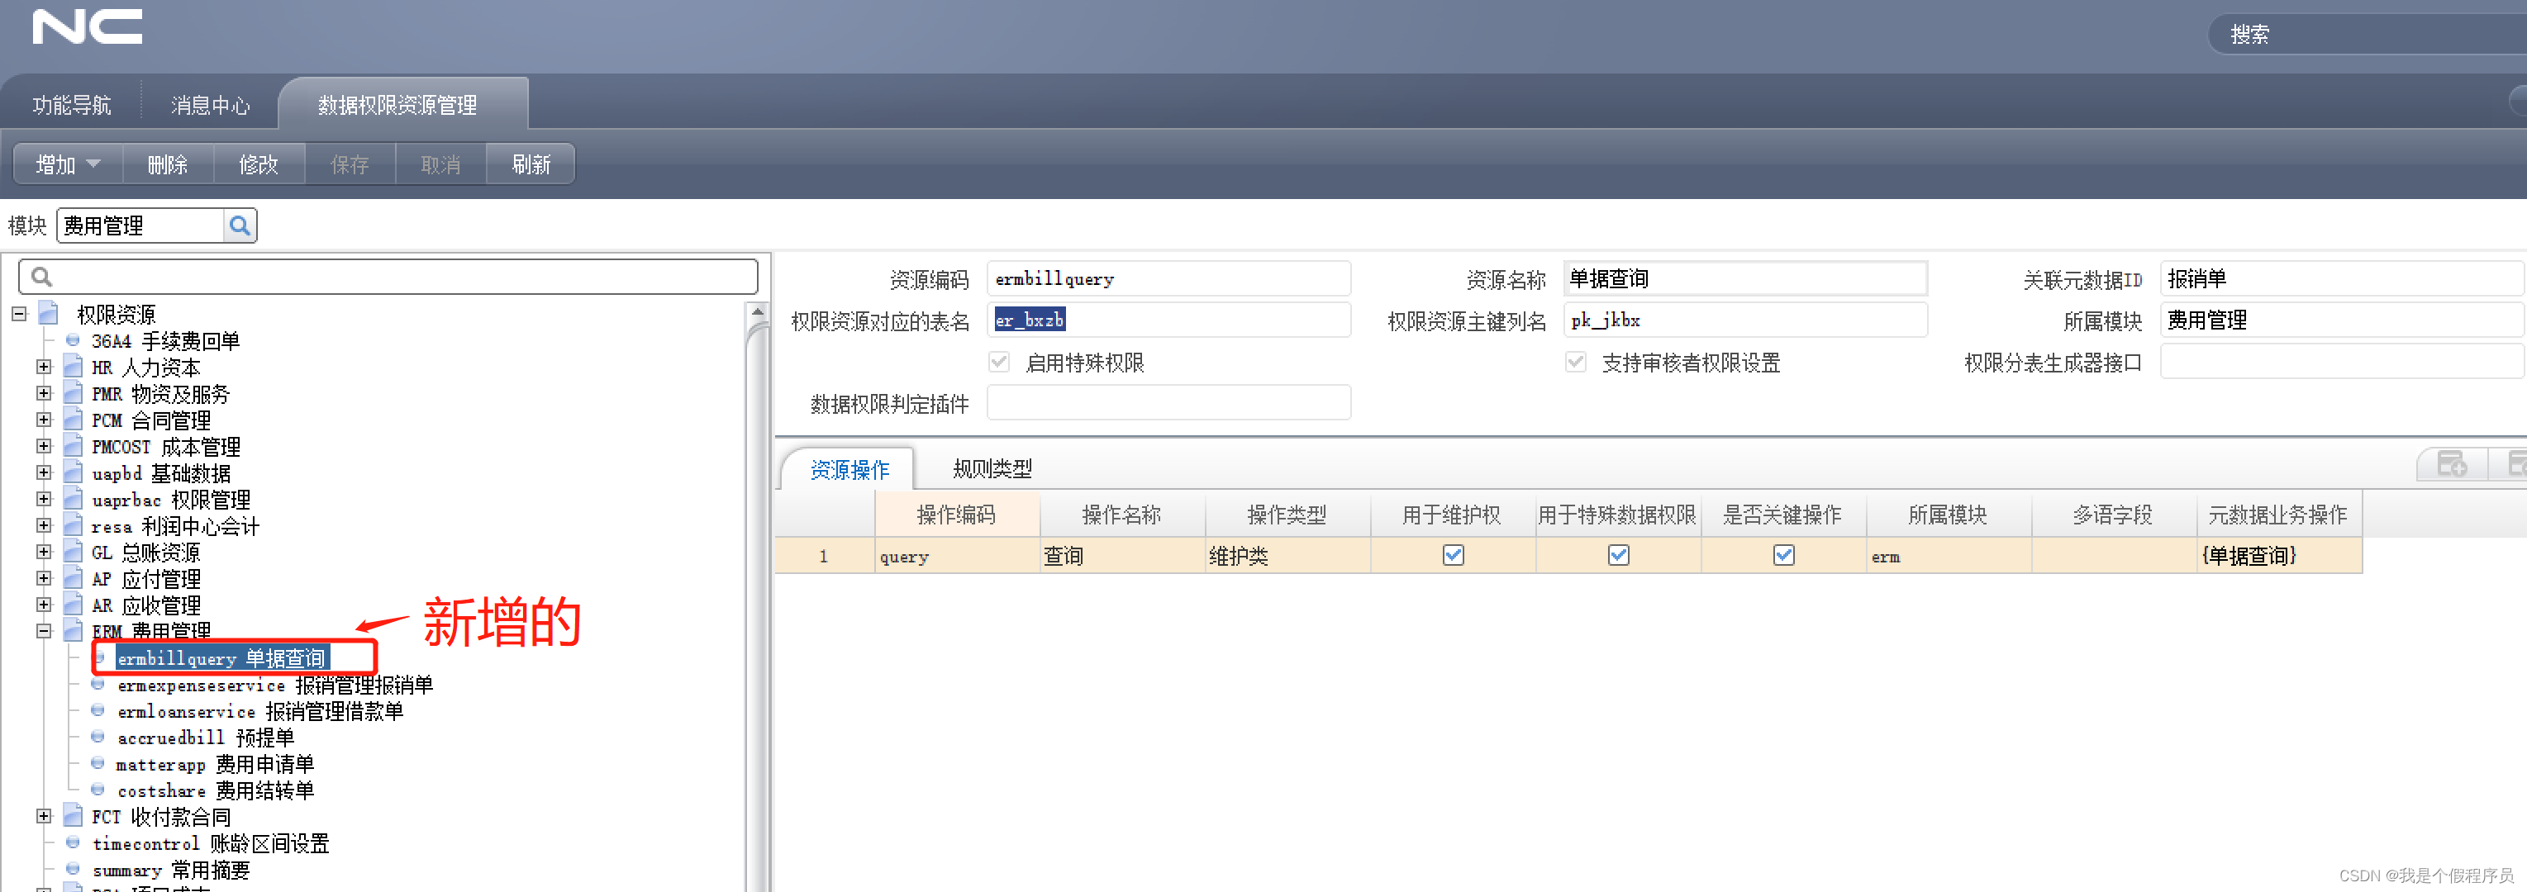2527x892 pixels.
Task: Collapse the ERM 费用管理 tree node
Action: click(43, 631)
